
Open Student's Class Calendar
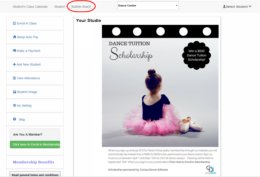pyautogui.click(x=30, y=6)
